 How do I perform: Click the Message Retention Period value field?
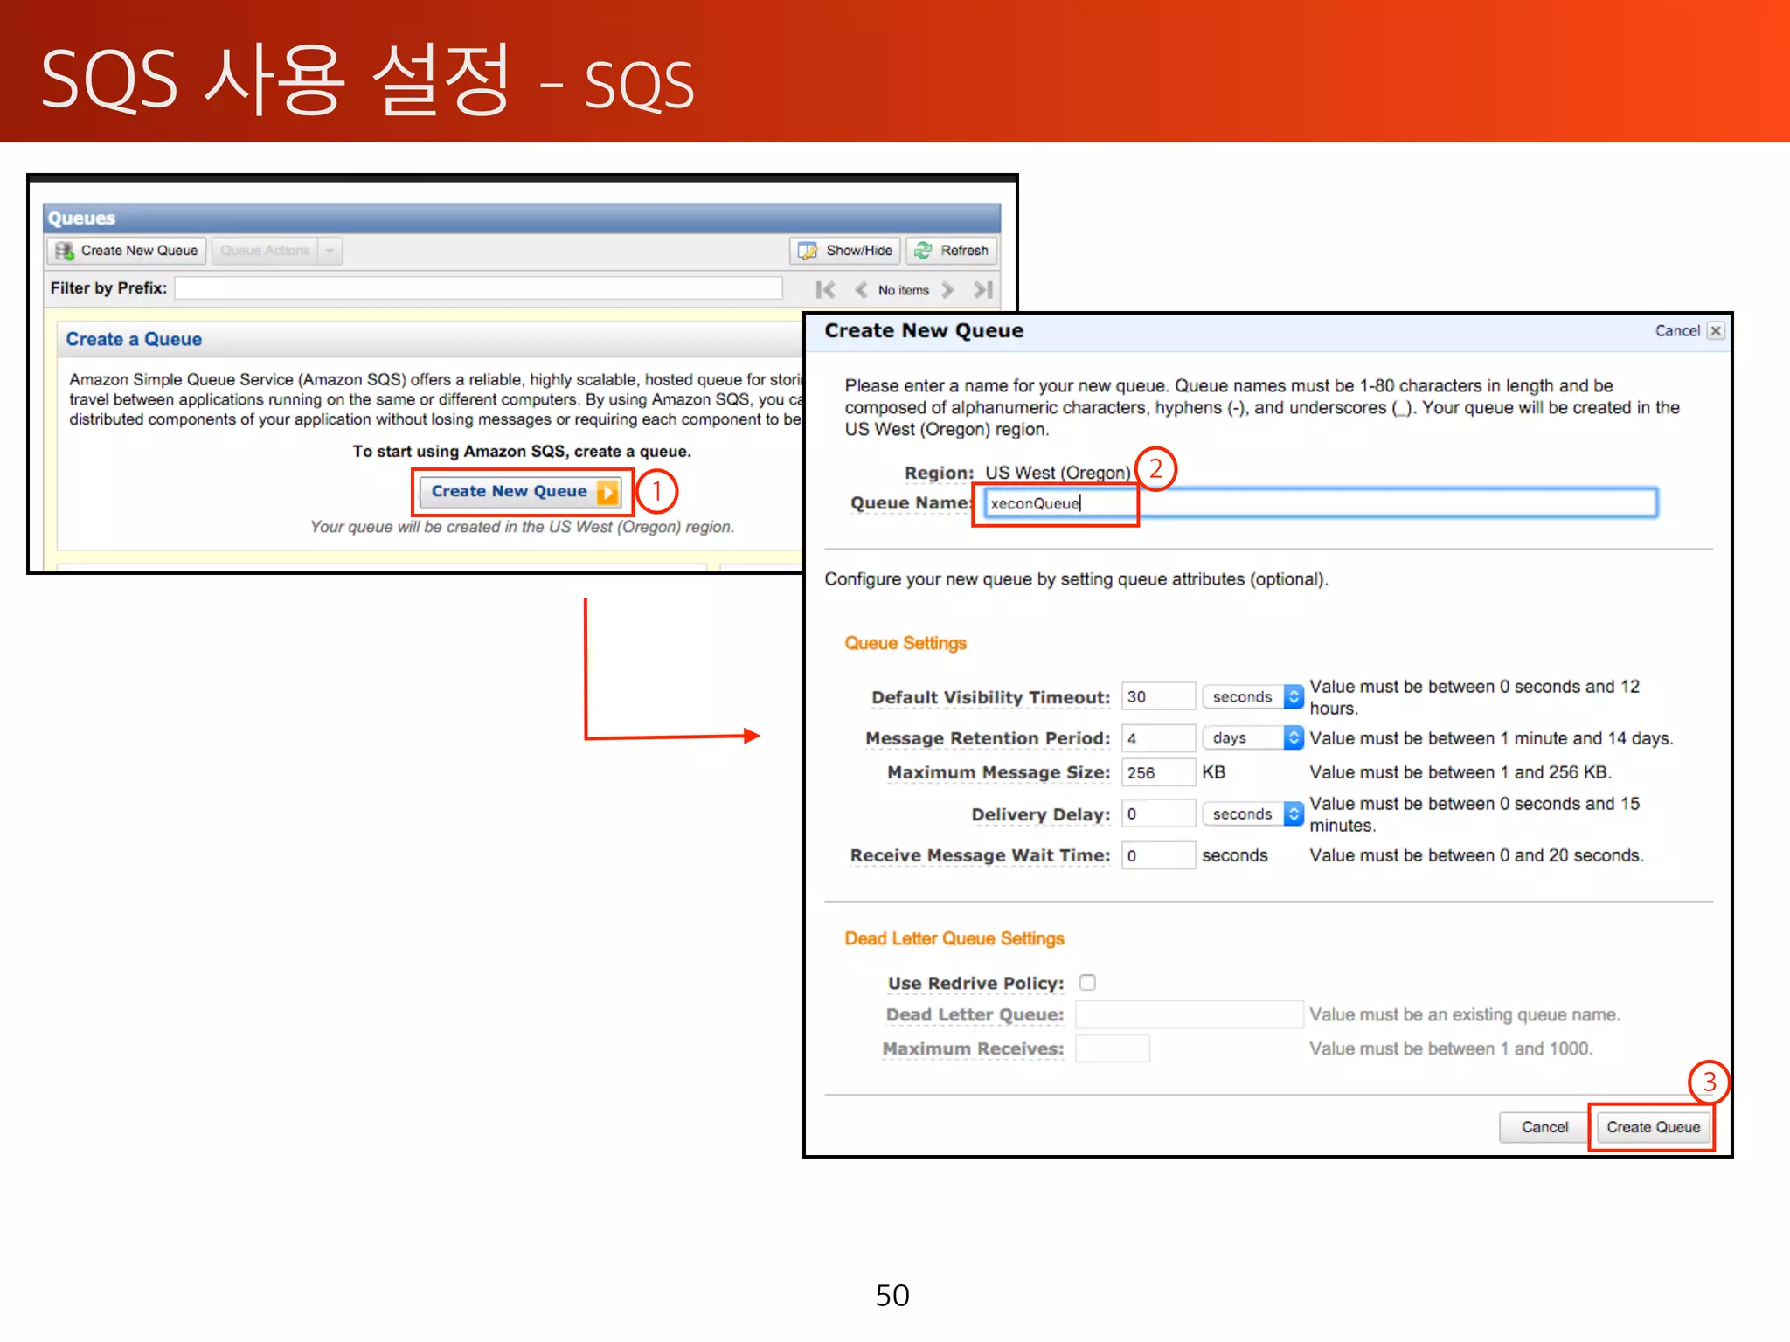coord(1158,739)
